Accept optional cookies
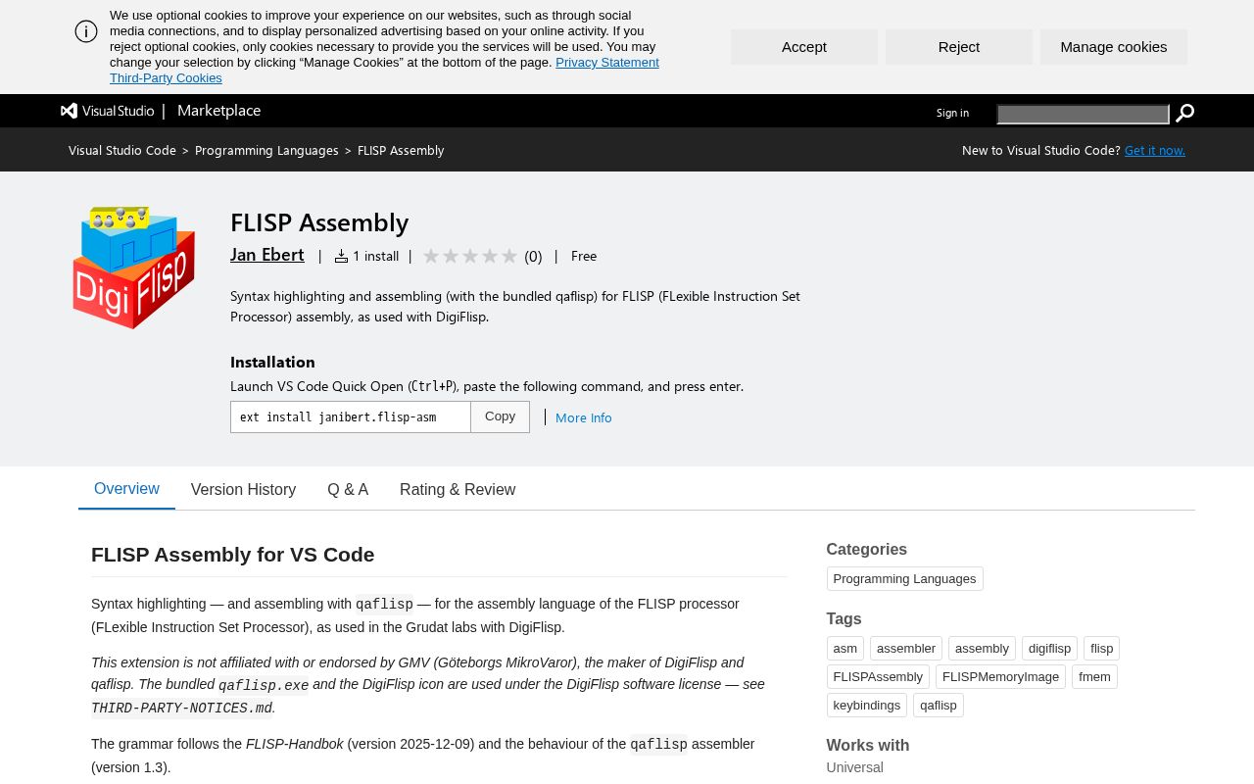 point(804,47)
